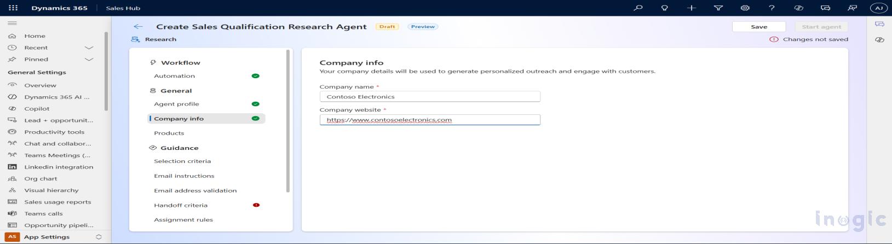
Task: Click the plus quick create icon
Action: (691, 8)
